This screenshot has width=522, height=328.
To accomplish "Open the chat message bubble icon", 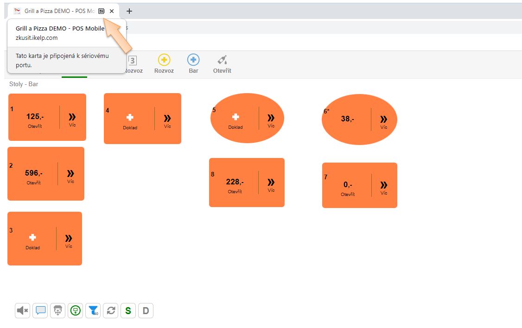I will click(x=41, y=310).
